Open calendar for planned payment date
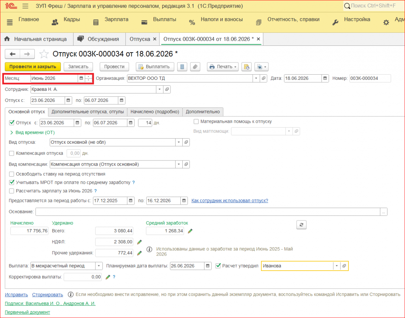 pyautogui.click(x=208, y=266)
